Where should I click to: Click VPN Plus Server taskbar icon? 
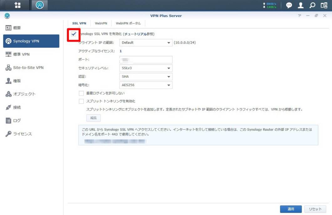tap(39, 5)
